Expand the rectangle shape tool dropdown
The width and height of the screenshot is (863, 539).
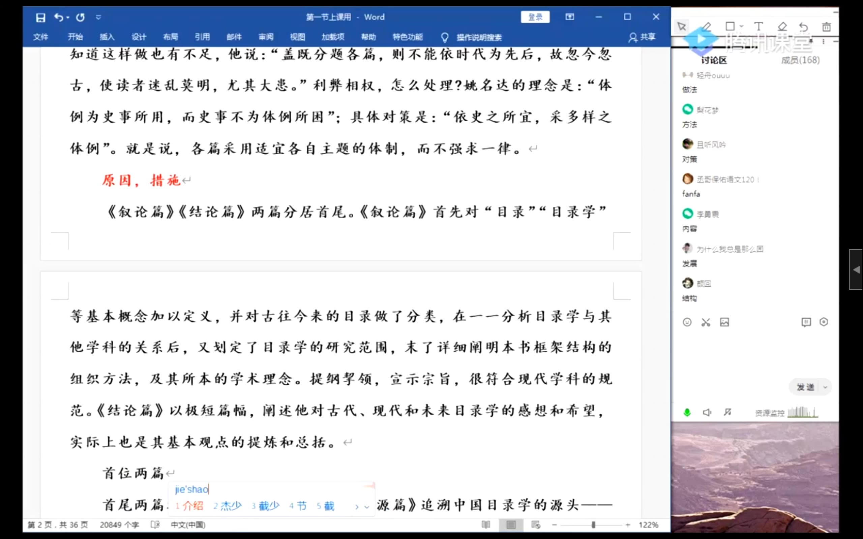[741, 26]
